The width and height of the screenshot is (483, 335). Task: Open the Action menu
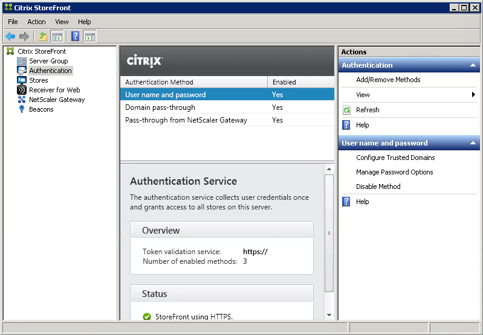coord(36,22)
